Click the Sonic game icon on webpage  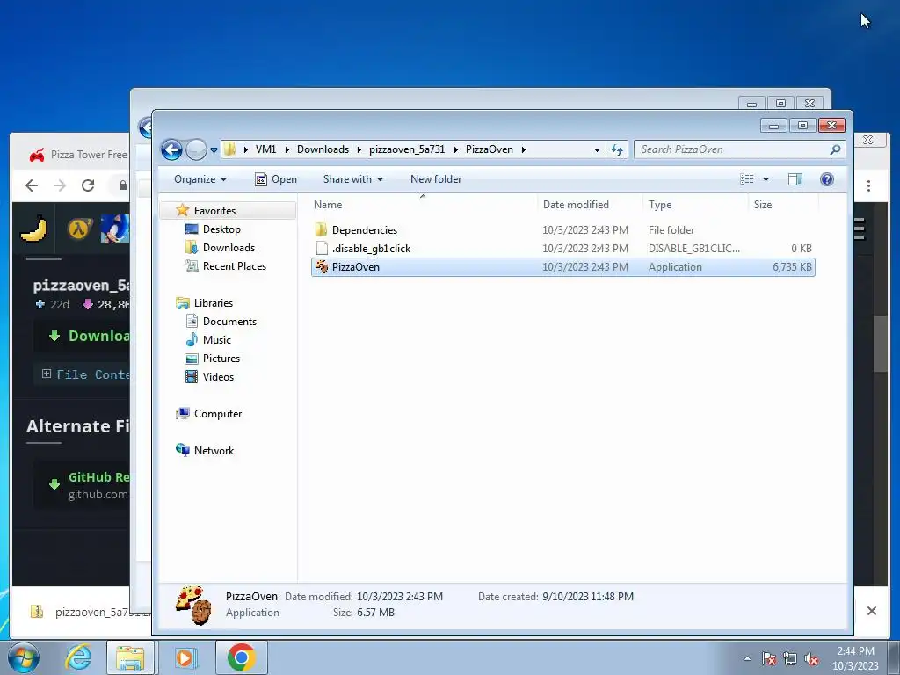coord(115,229)
